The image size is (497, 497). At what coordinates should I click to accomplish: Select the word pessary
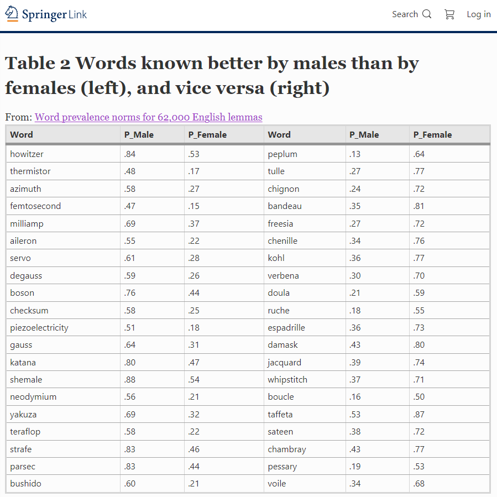pos(282,467)
